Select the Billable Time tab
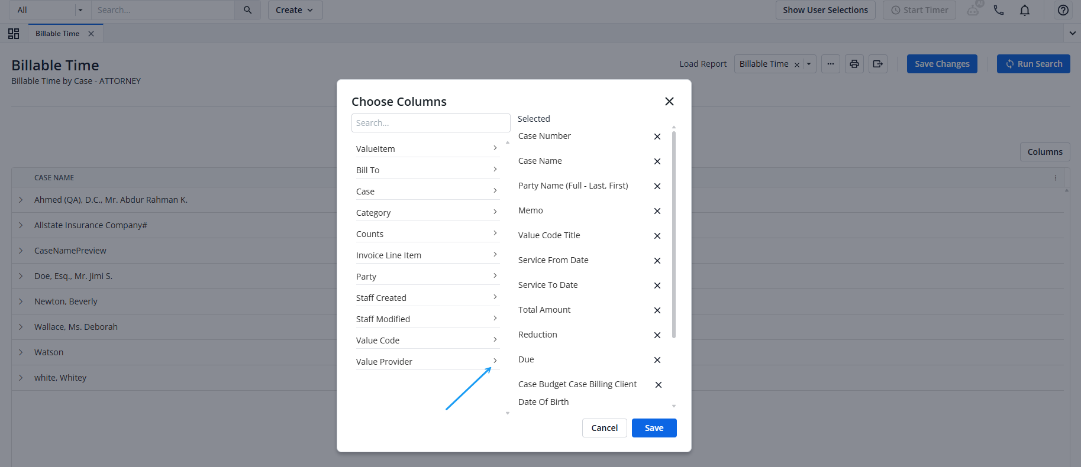Image resolution: width=1081 pixels, height=467 pixels. [x=57, y=34]
